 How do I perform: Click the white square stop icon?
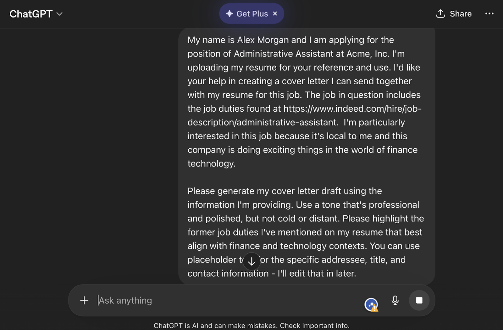coord(419,300)
